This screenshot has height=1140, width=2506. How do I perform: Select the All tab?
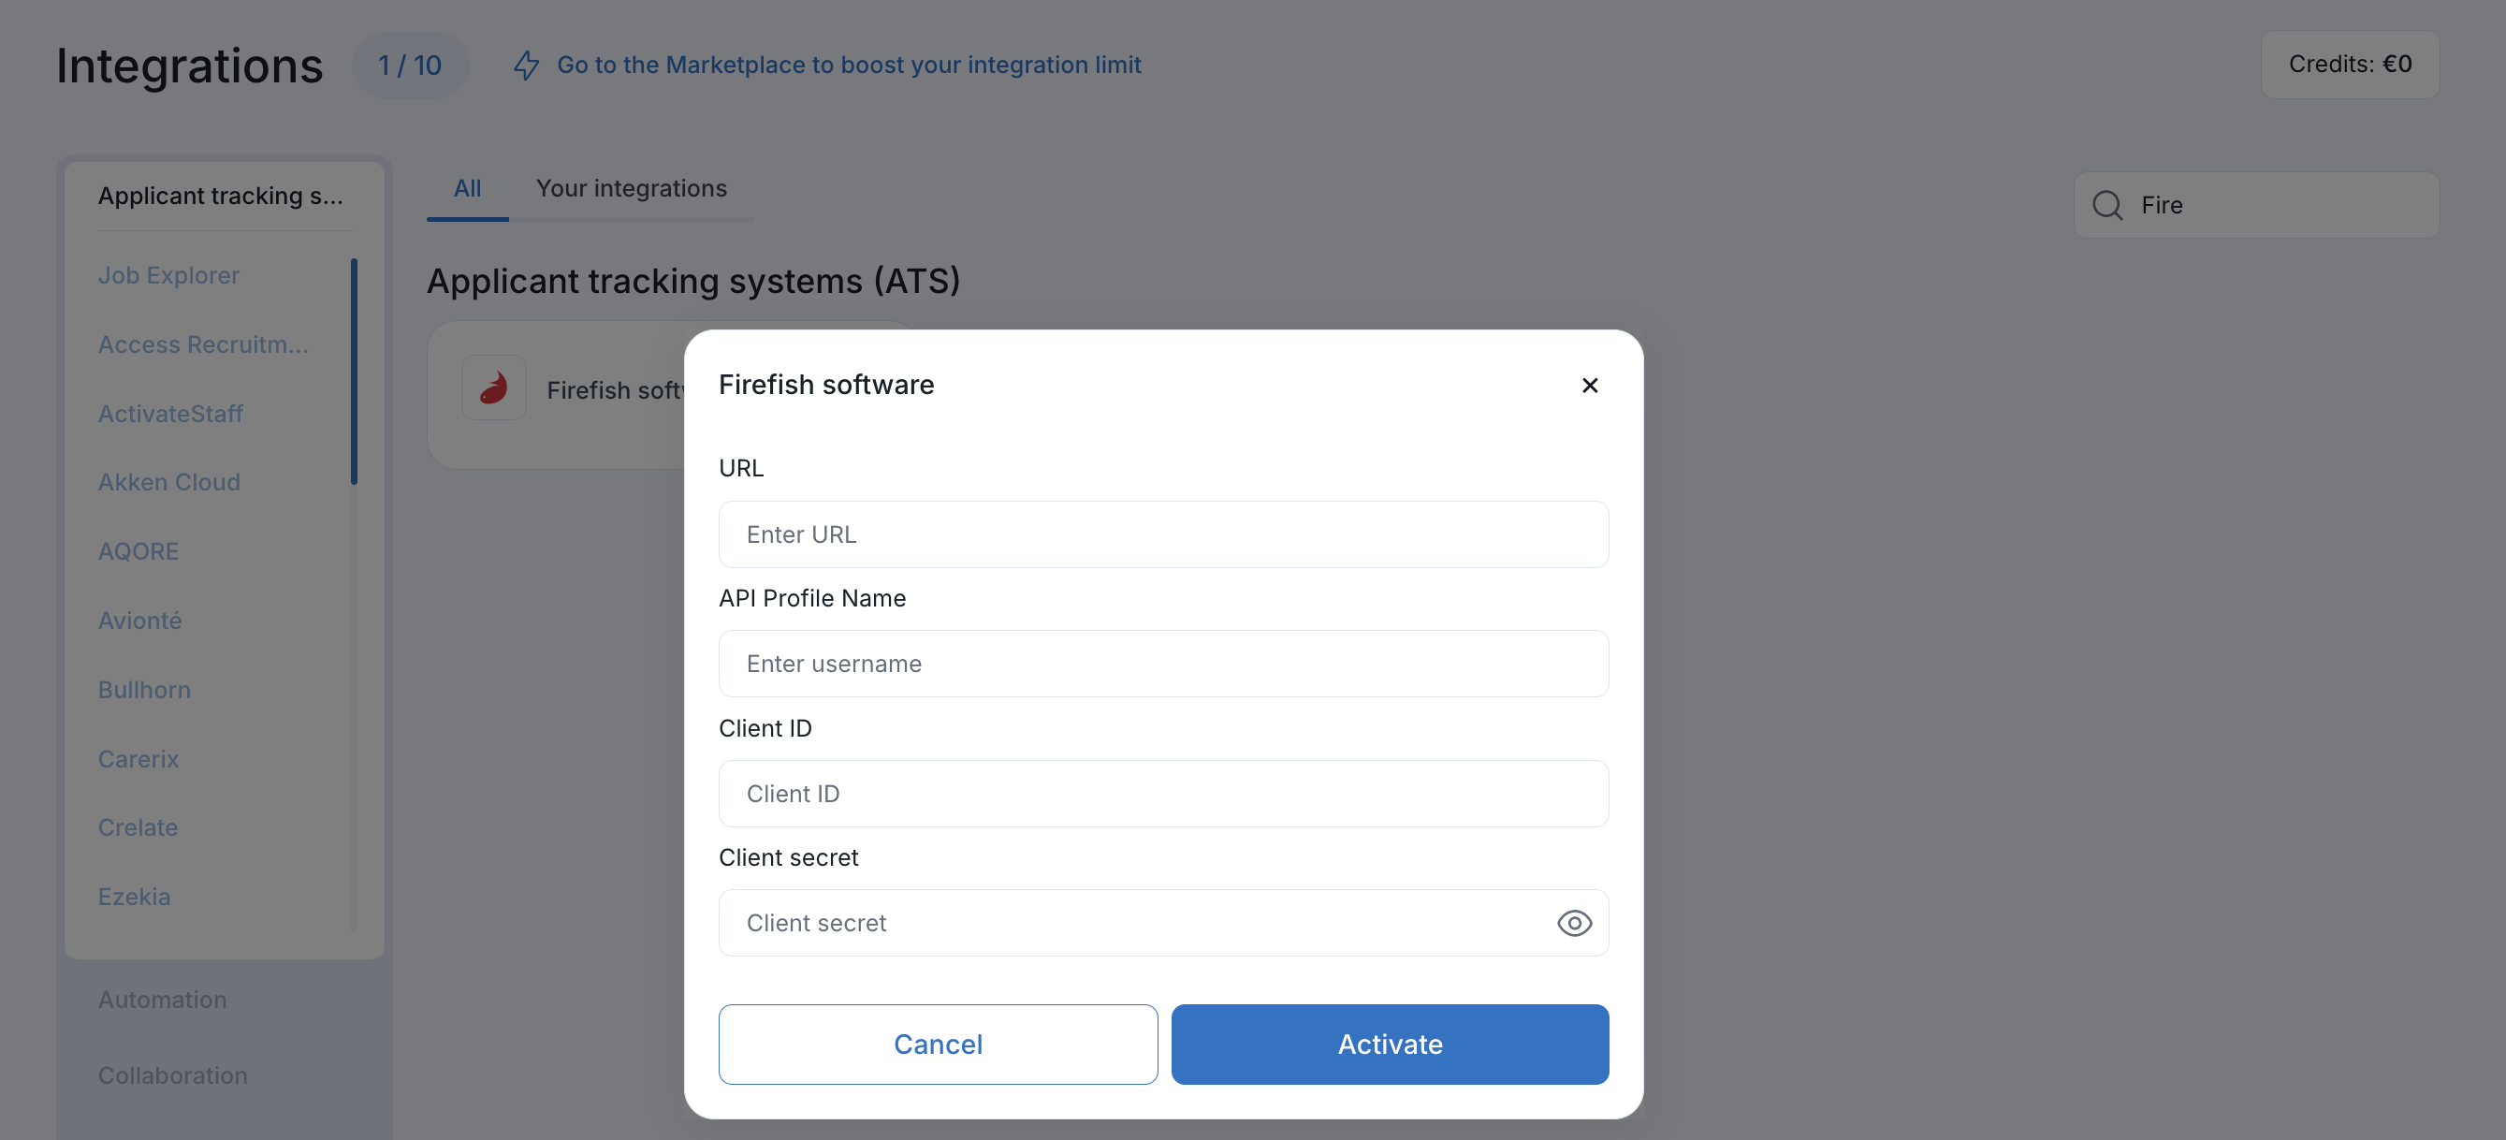pyautogui.click(x=467, y=189)
